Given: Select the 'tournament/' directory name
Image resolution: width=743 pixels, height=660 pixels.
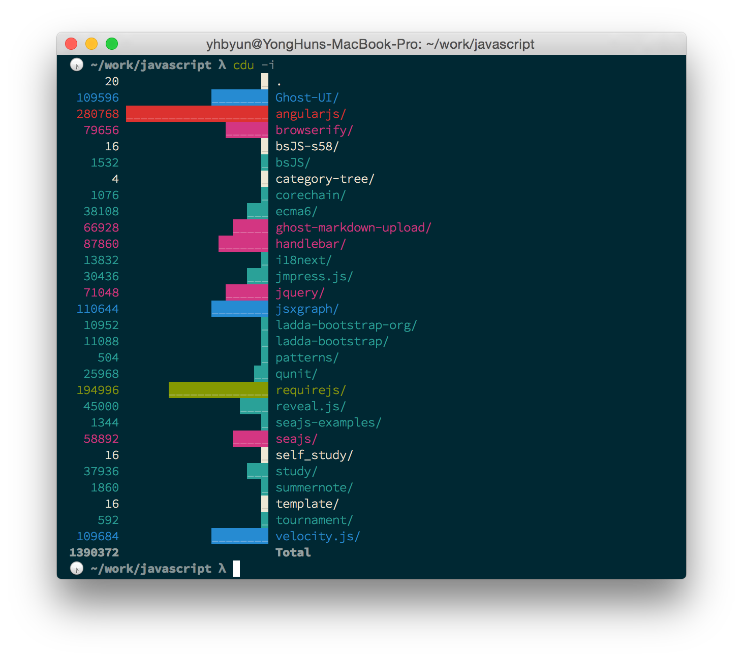Looking at the screenshot, I should 314,520.
